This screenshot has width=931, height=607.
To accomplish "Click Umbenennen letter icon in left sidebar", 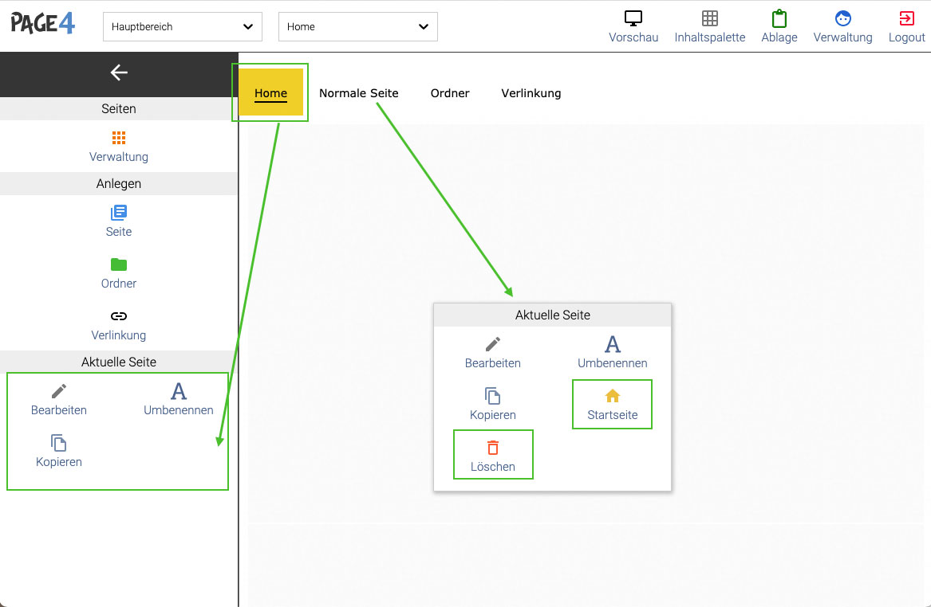I will pyautogui.click(x=179, y=391).
